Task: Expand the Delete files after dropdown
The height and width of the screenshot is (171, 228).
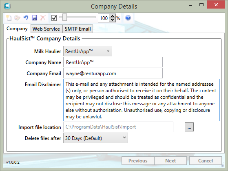Action: pyautogui.click(x=95, y=138)
